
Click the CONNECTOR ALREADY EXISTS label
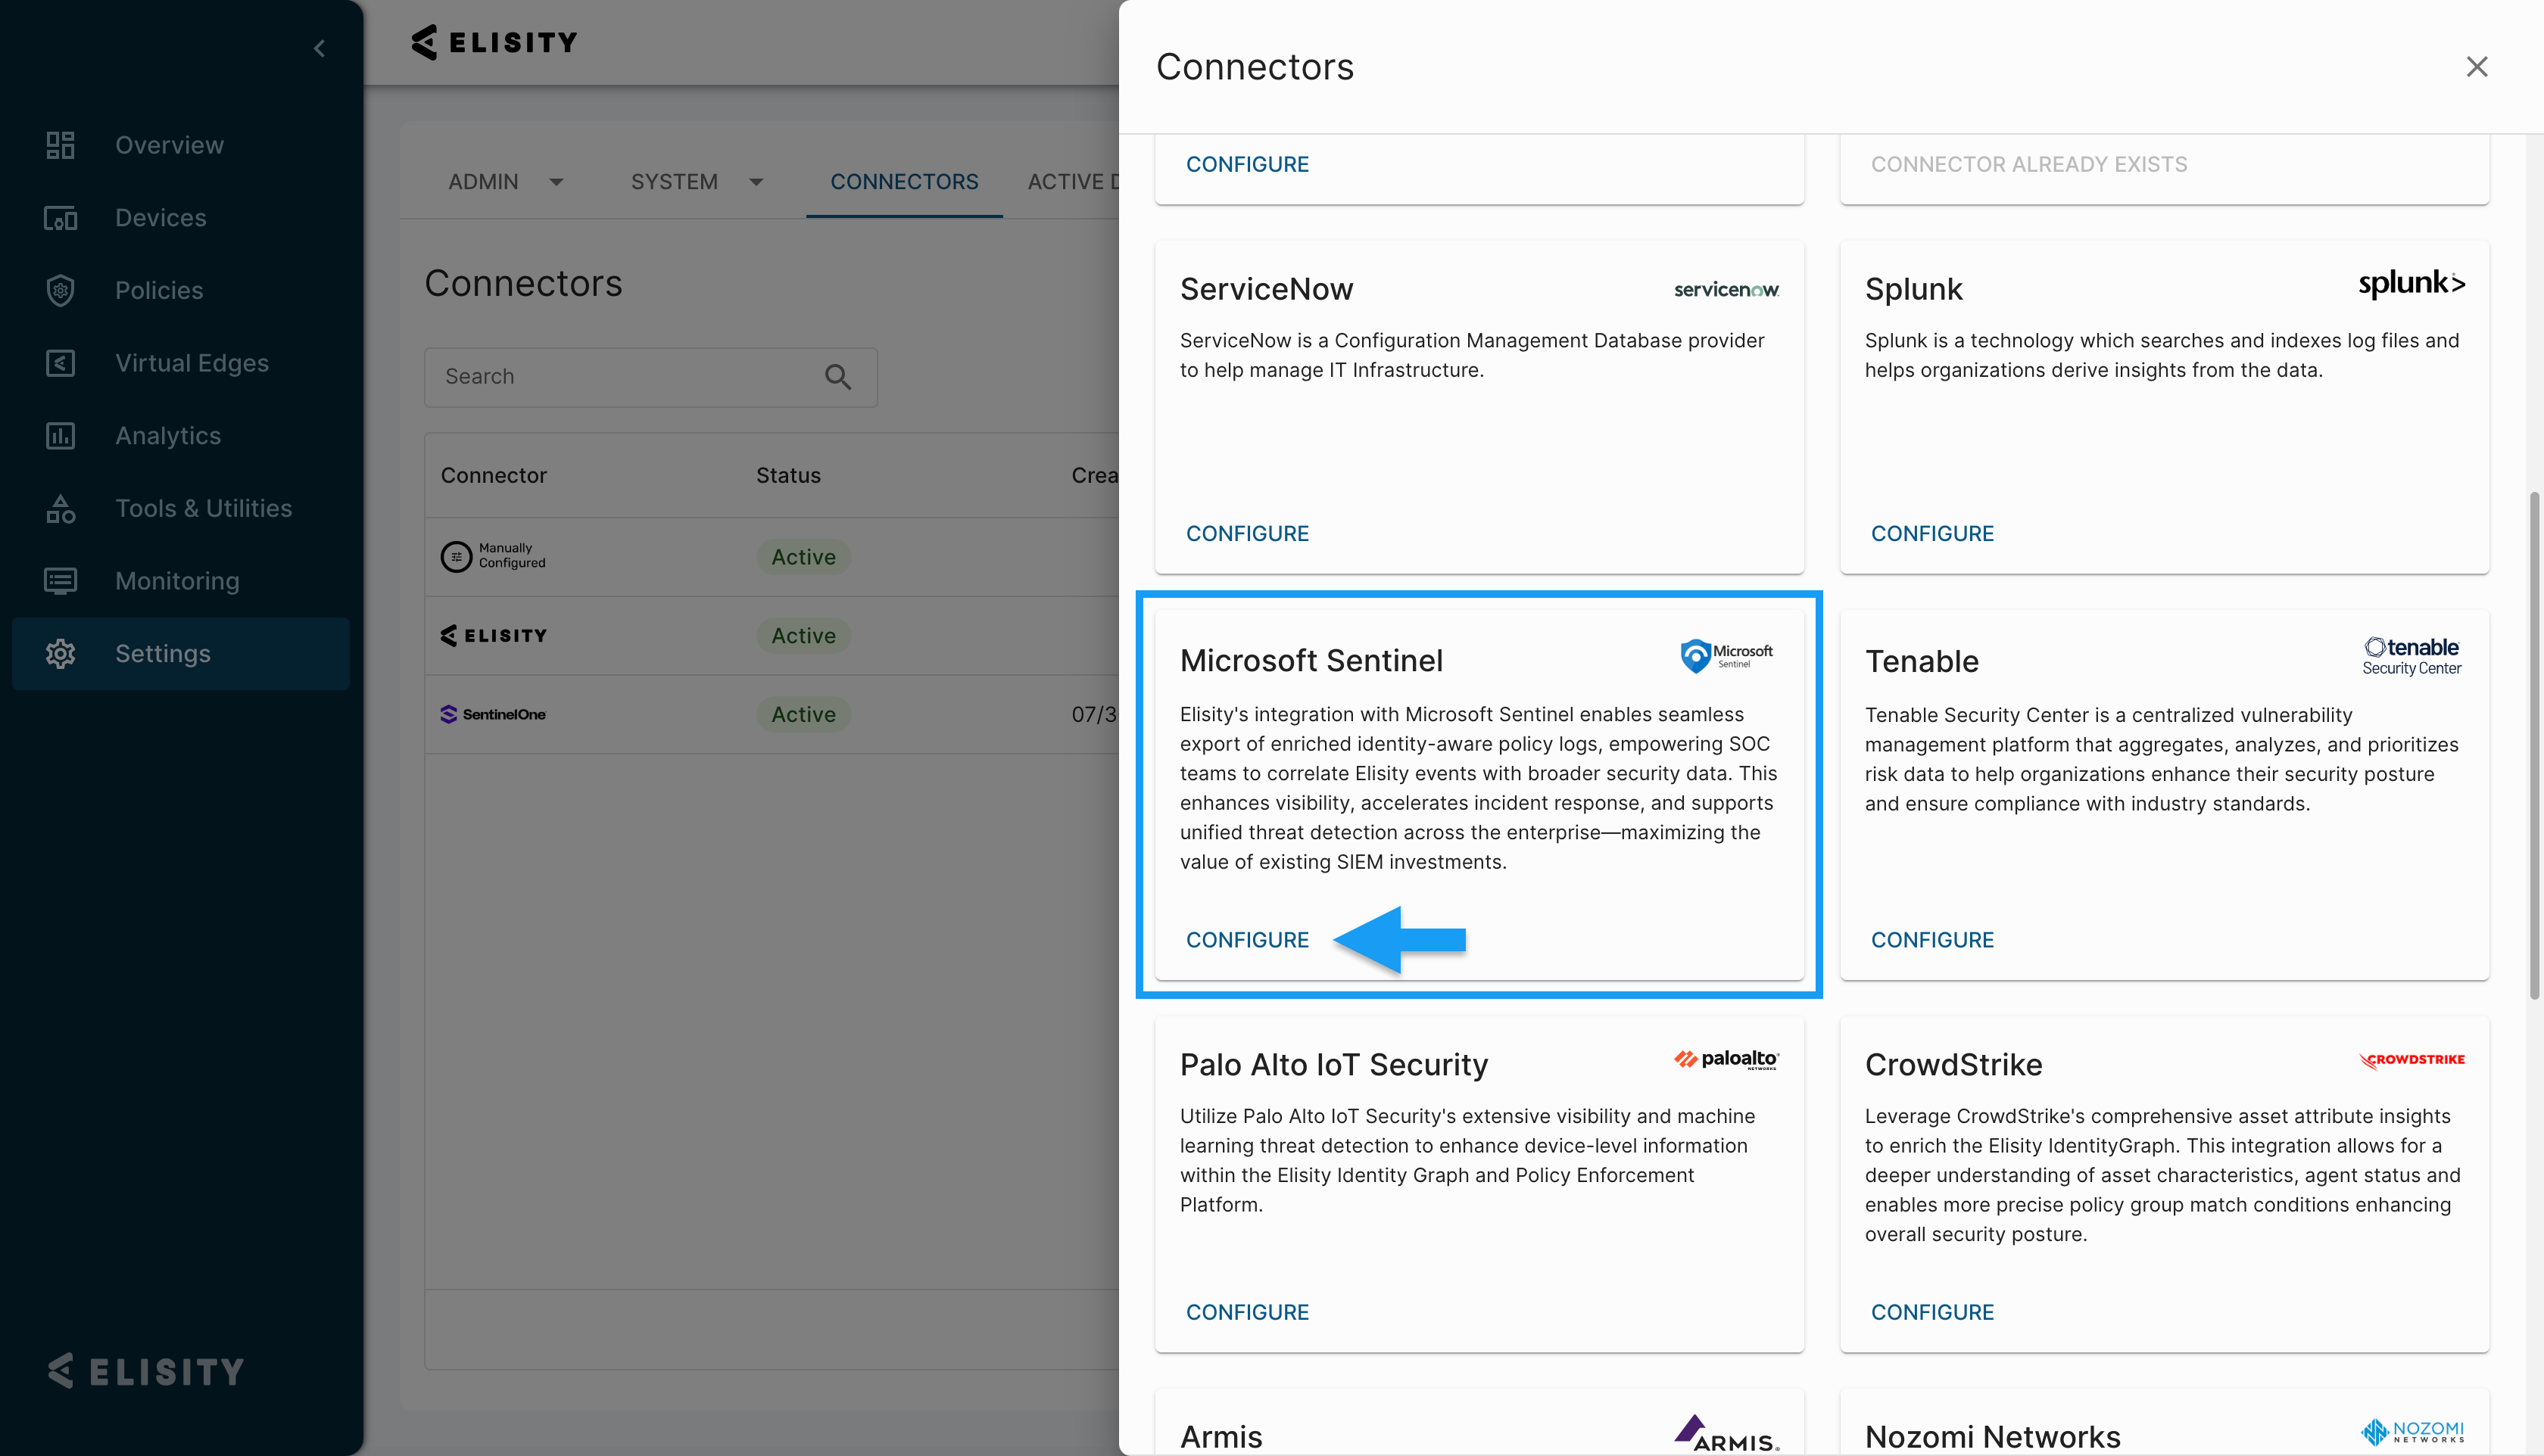click(x=2029, y=164)
